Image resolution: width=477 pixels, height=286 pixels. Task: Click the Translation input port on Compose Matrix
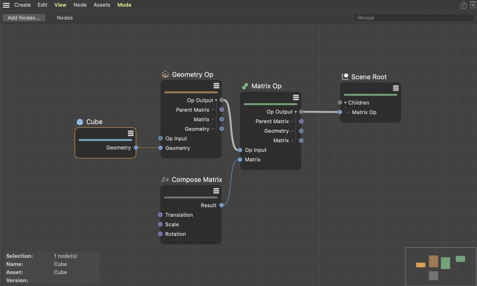[x=160, y=215]
